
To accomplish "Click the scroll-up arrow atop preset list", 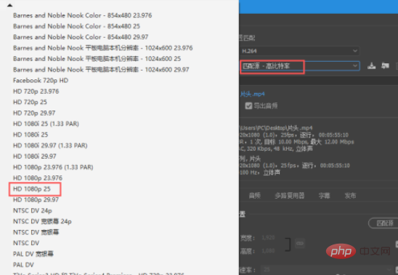I will pos(9,5).
